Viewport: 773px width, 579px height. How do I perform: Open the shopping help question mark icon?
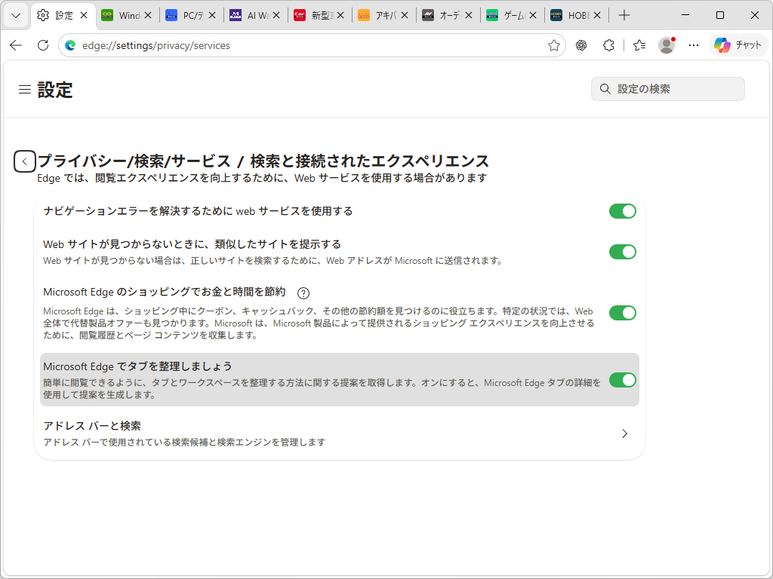pyautogui.click(x=303, y=293)
